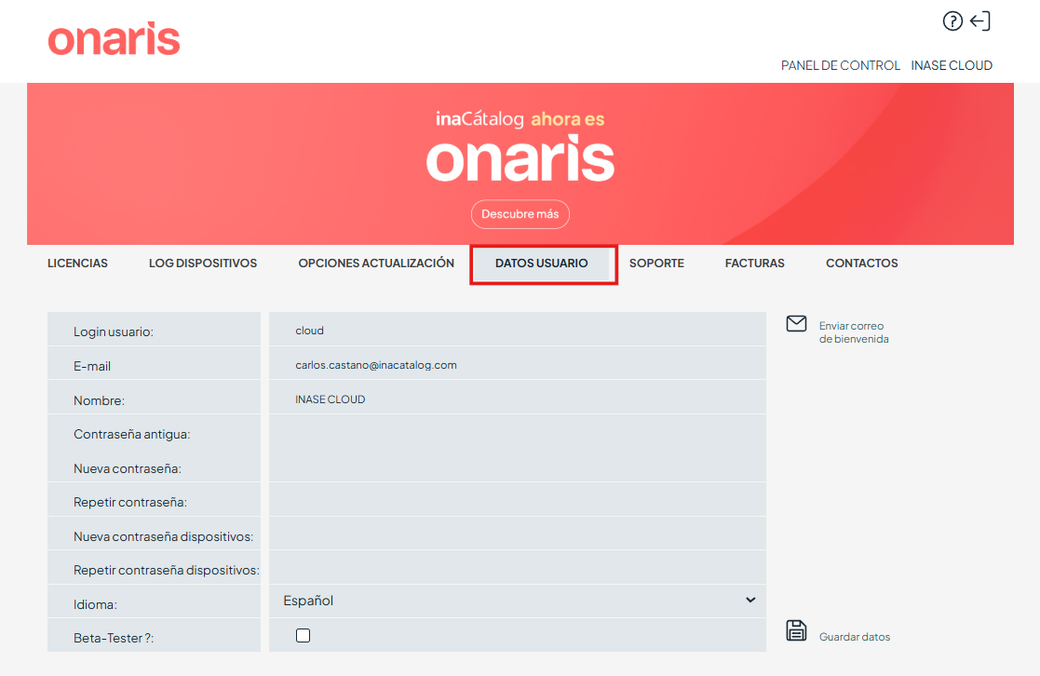Click the Descubre más banner button

(x=520, y=214)
